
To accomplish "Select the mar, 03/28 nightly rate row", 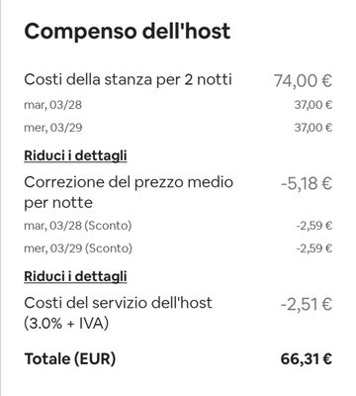I will (x=178, y=105).
